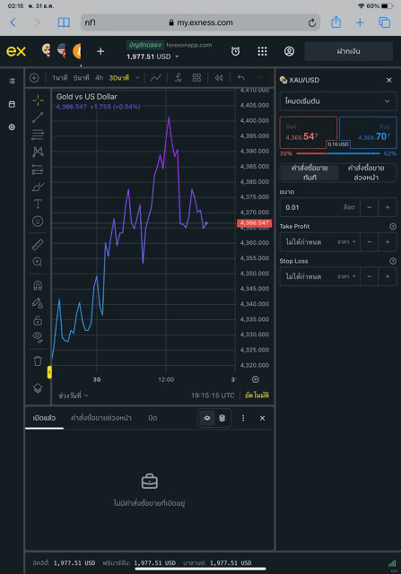Open the sidebar settings gear icon
The image size is (401, 574).
tap(12, 127)
